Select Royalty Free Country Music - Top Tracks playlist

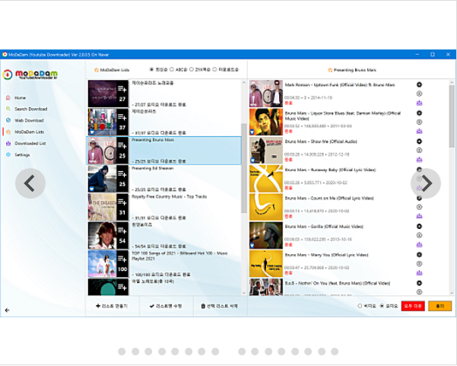point(164,207)
